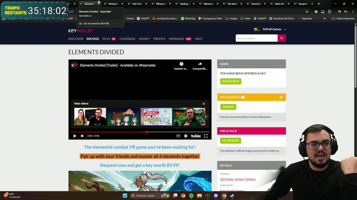Image resolution: width=357 pixels, height=200 pixels.
Task: Click the Assistir mais tarde clock icon
Action: pyautogui.click(x=181, y=64)
